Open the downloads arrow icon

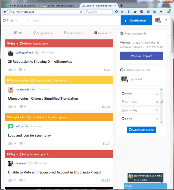[129, 12]
